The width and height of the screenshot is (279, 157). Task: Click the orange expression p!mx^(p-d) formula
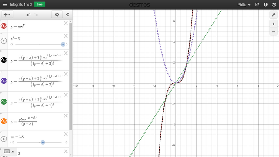28,121
